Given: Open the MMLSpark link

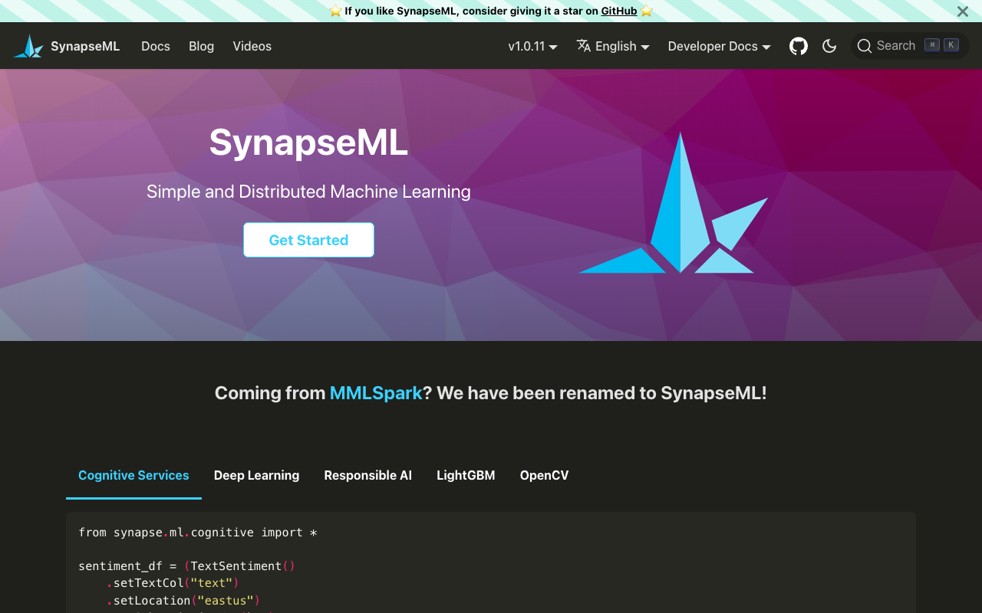Looking at the screenshot, I should [x=376, y=393].
